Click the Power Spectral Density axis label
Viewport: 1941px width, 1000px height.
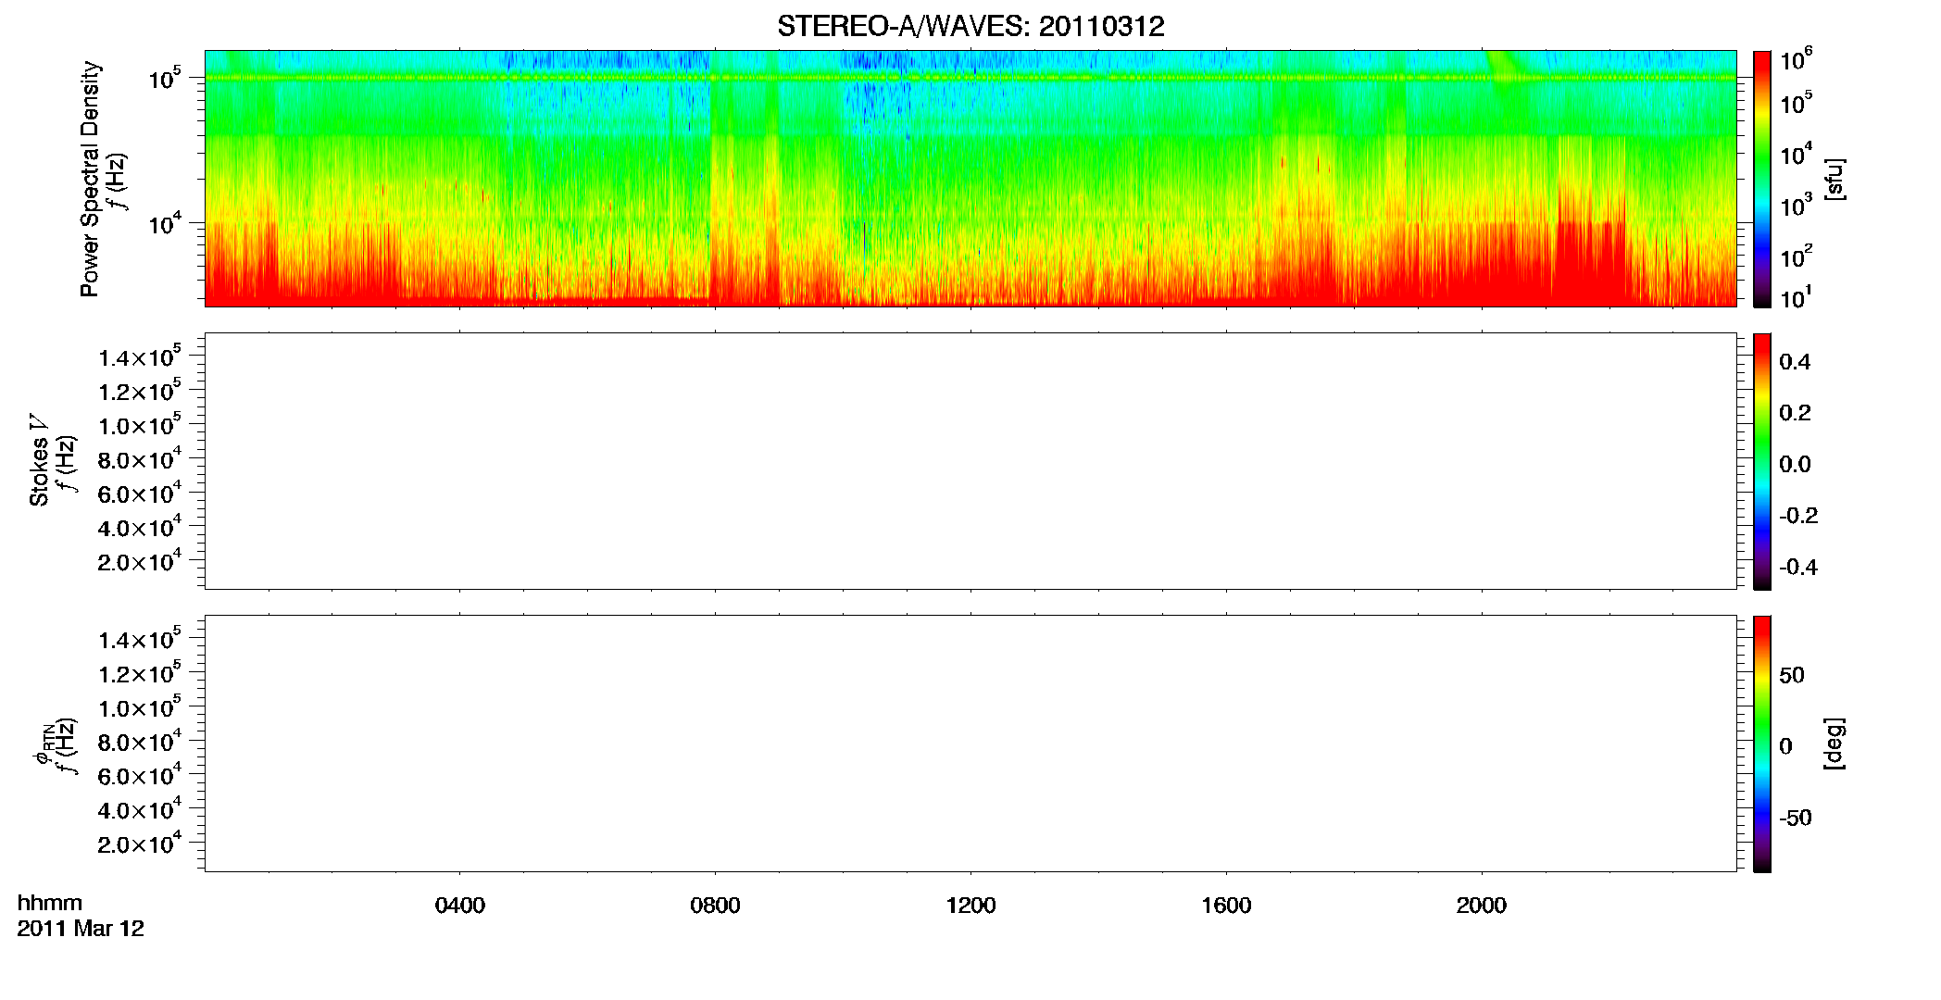(x=90, y=179)
